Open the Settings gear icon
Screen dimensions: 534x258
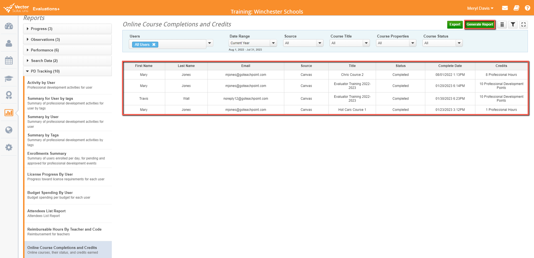(x=9, y=147)
